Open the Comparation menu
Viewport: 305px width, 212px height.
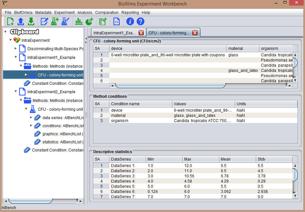coord(107,12)
